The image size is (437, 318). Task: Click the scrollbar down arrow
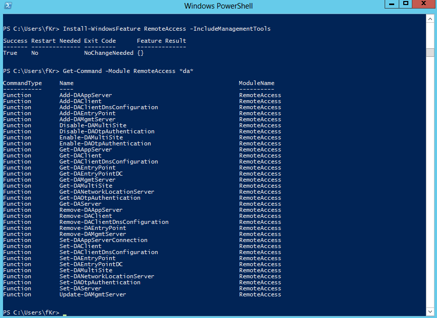click(x=430, y=311)
